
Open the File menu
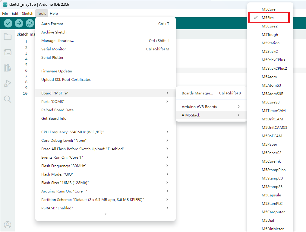point(5,14)
